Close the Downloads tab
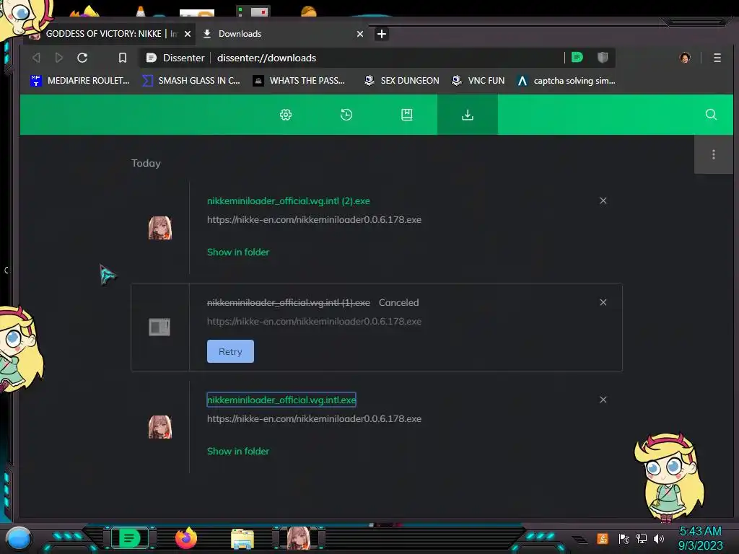Image resolution: width=739 pixels, height=554 pixels. (360, 34)
